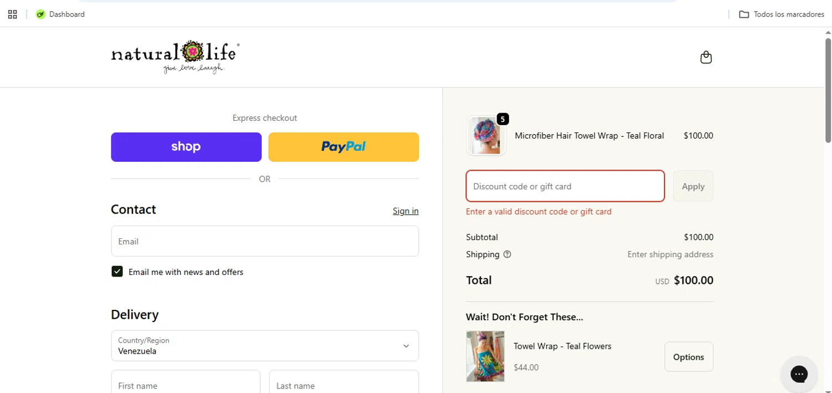Click the shipping help question mark icon
832x393 pixels.
click(507, 254)
